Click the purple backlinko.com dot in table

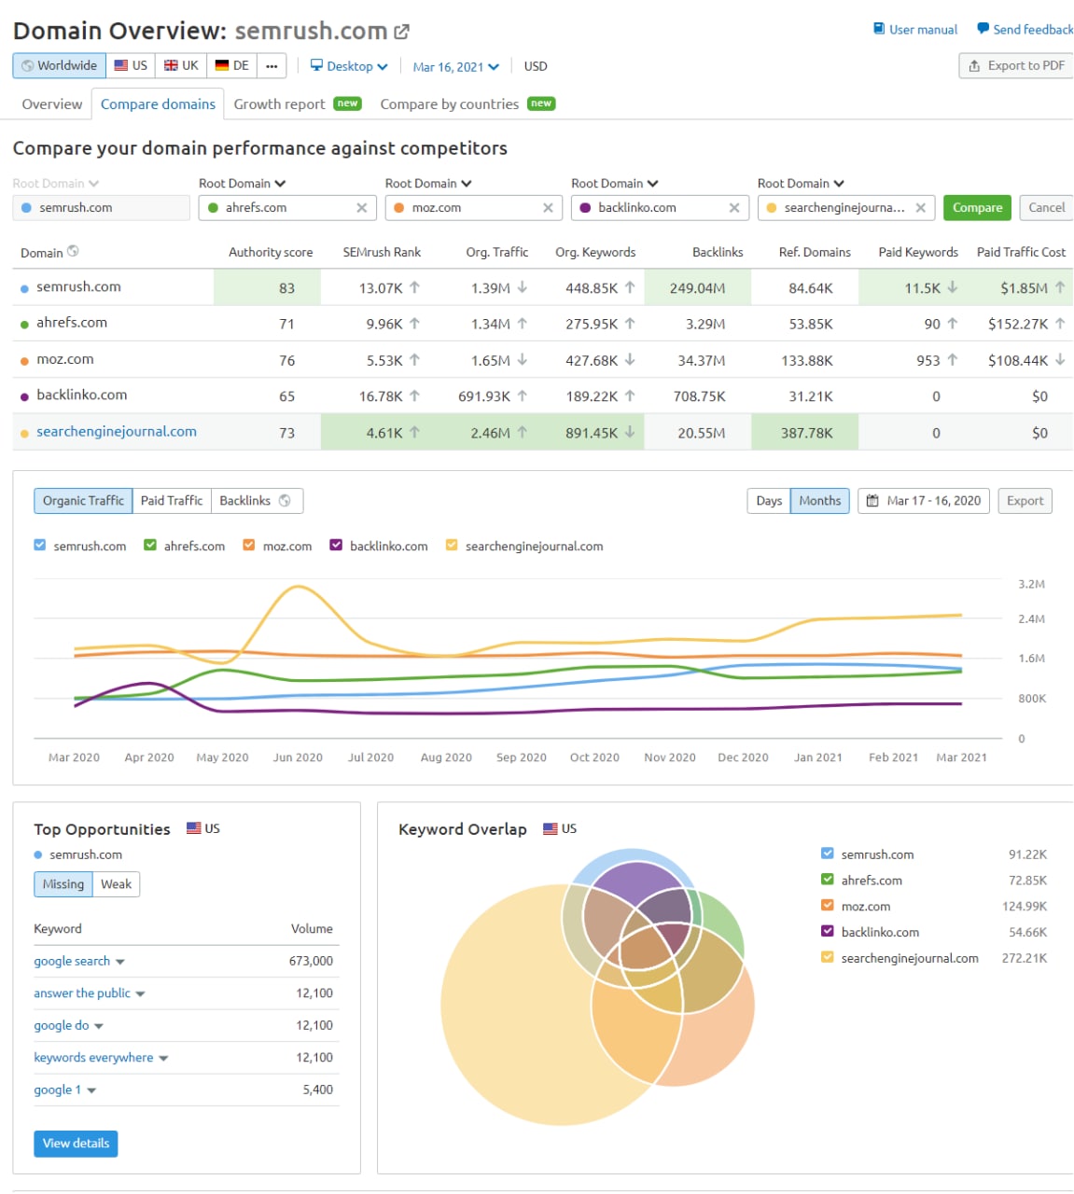coord(24,397)
